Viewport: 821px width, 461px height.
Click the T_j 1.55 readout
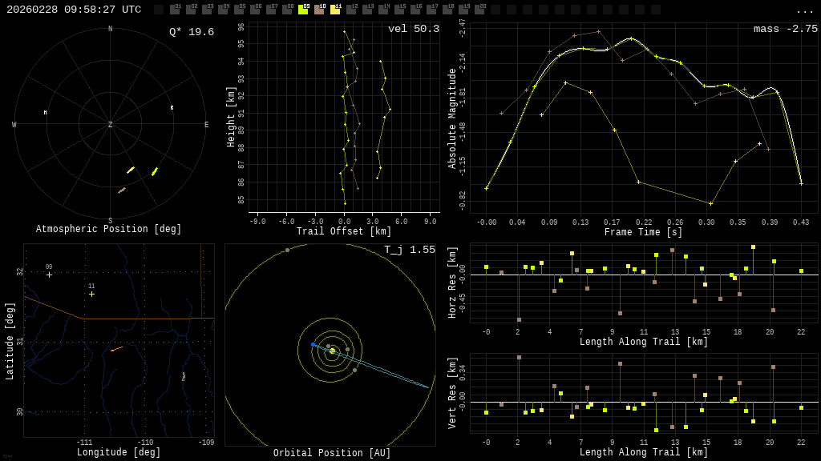[x=409, y=250]
